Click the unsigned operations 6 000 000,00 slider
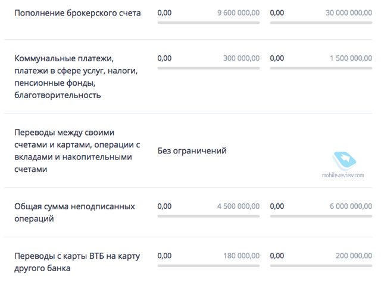The height and width of the screenshot is (292, 381). [x=321, y=217]
